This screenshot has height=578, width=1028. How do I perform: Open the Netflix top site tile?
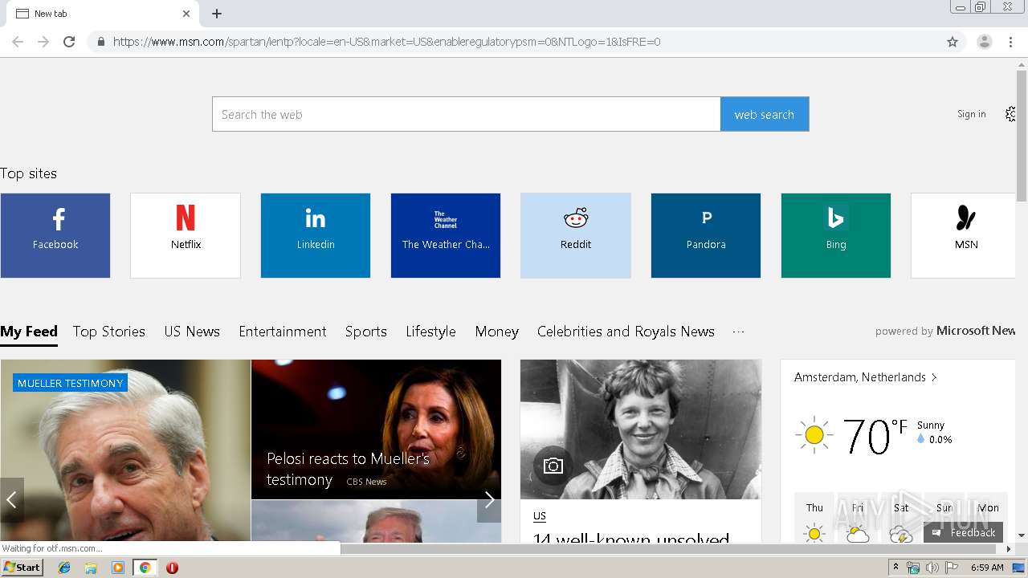186,235
